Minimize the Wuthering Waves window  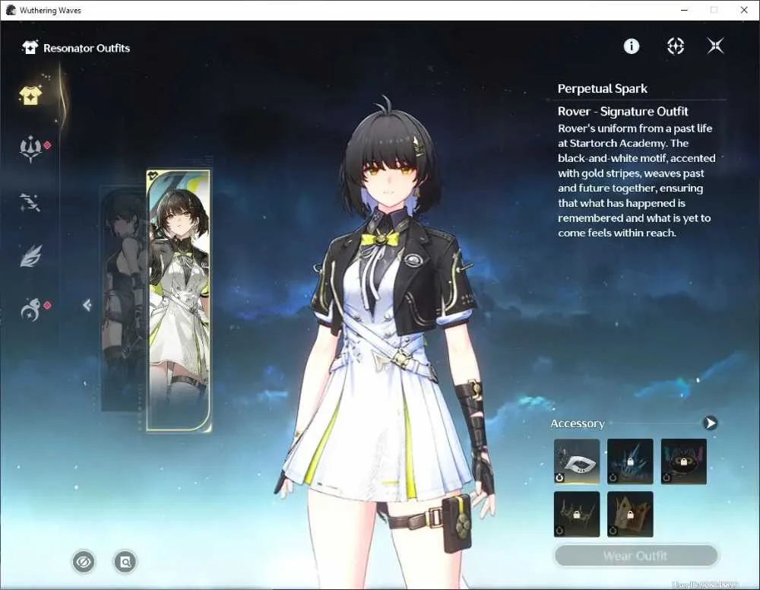coord(685,10)
